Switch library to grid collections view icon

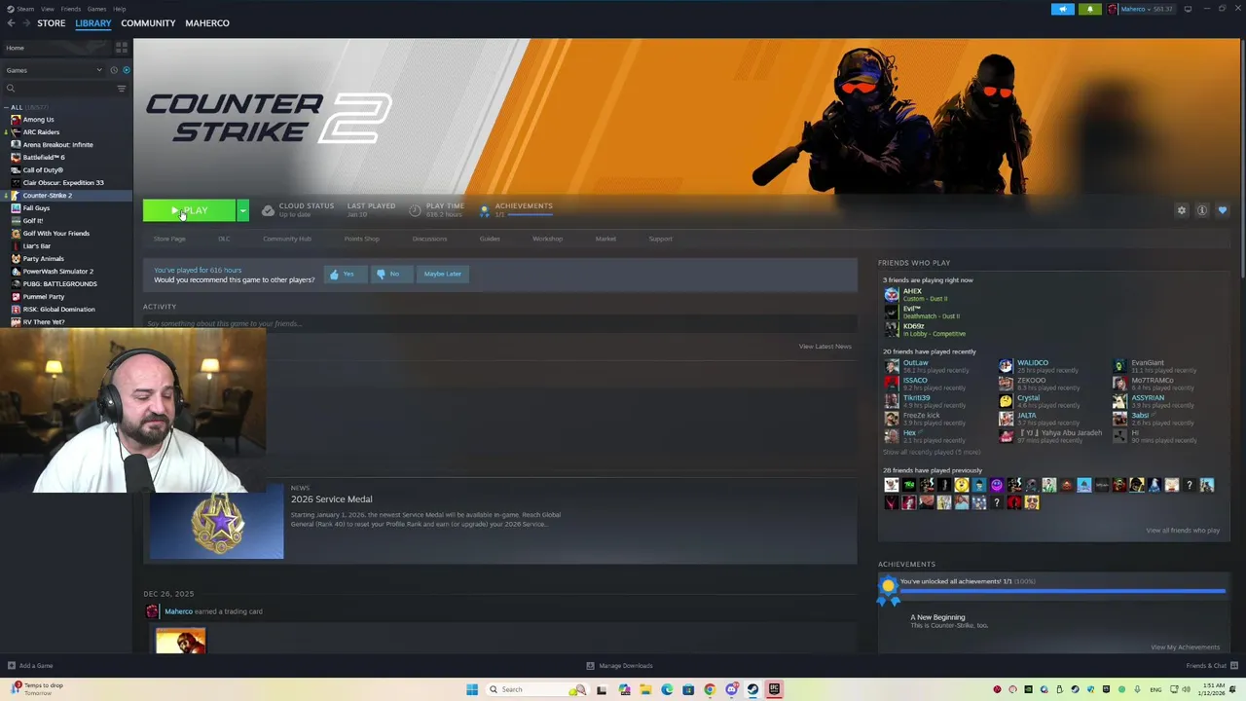122,47
